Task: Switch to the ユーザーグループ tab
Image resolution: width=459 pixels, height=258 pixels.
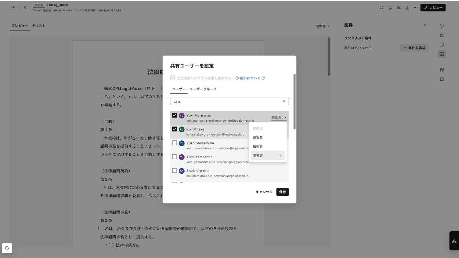Action: tap(203, 89)
